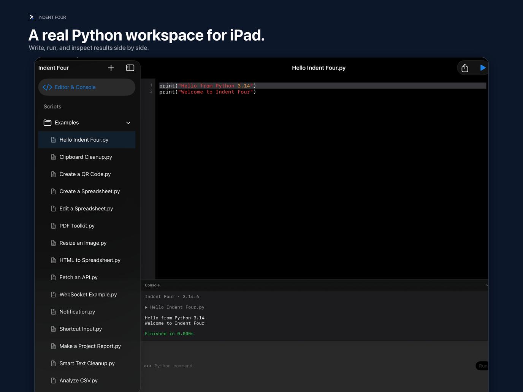Open WebSocket Example.py
Screen dimensions: 523x392
pyautogui.click(x=87, y=294)
